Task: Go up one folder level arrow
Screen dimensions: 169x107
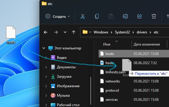Action: 74,32
